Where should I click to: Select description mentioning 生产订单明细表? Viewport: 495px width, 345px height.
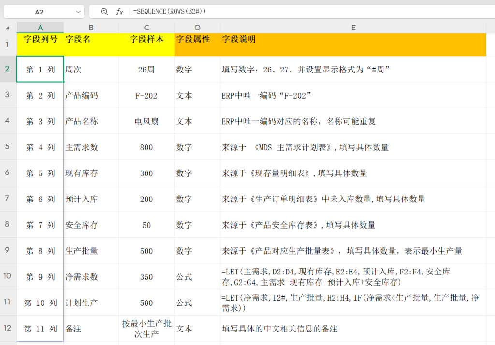coord(353,199)
